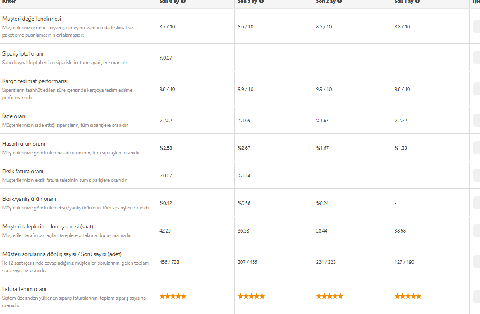Click the Hasarlı ürün oranı title
The image size is (480, 314).
(24, 144)
